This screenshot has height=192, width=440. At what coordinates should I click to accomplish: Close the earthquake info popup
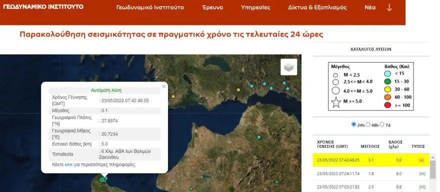pyautogui.click(x=164, y=86)
